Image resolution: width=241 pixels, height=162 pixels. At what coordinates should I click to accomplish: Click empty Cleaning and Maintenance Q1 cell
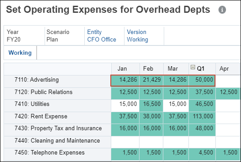pos(202,142)
